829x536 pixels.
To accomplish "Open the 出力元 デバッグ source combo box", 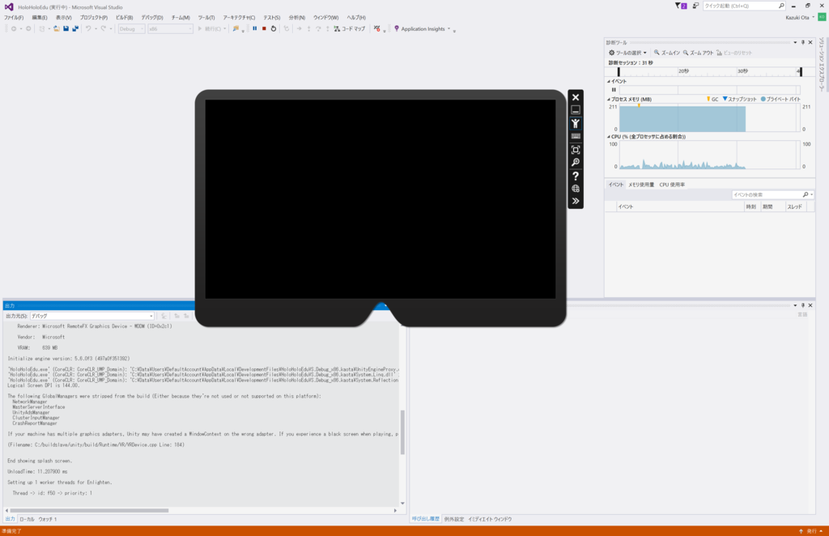I will click(92, 316).
